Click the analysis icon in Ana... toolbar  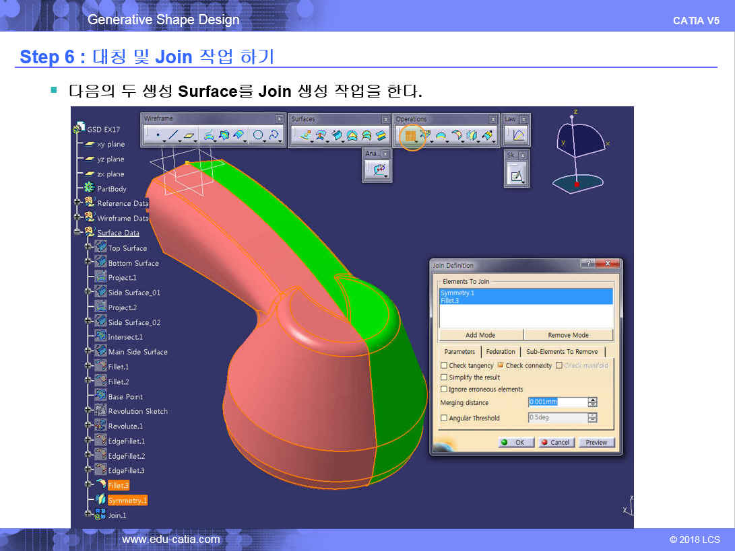pyautogui.click(x=379, y=170)
